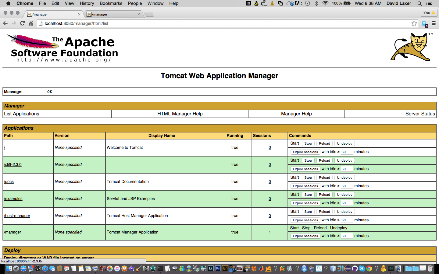This screenshot has width=439, height=274.
Task: Open the /cliff-2.3.0 application path link
Action: 13,164
